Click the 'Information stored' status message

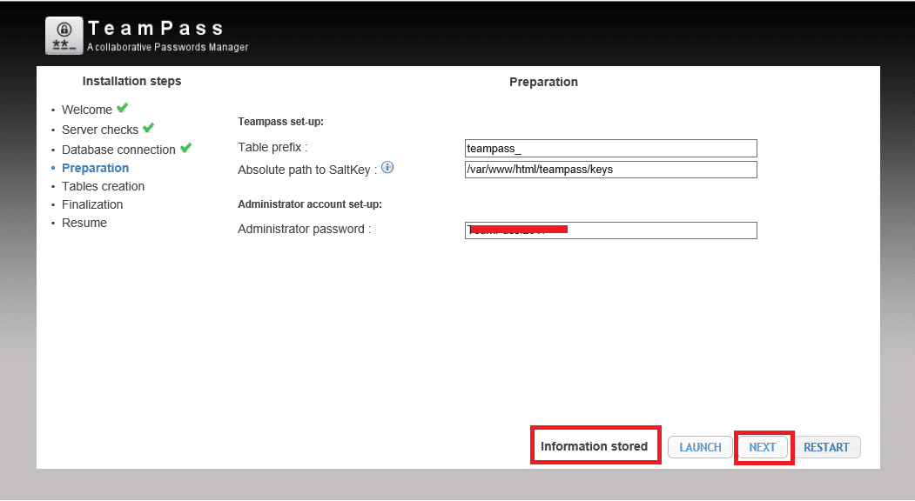[x=594, y=446]
